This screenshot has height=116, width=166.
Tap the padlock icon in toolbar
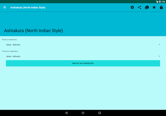point(161,7)
